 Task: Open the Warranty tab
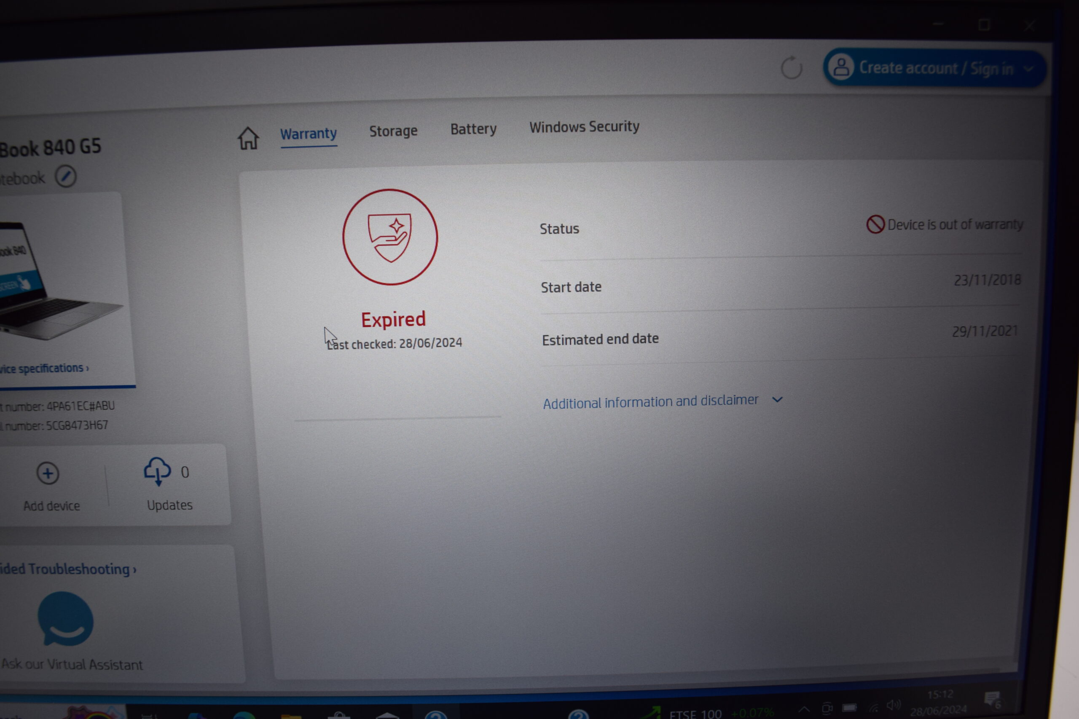pos(308,134)
